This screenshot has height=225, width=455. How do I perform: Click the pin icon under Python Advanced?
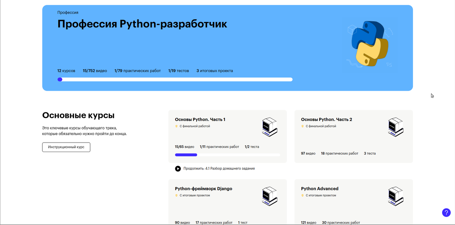coord(303,196)
